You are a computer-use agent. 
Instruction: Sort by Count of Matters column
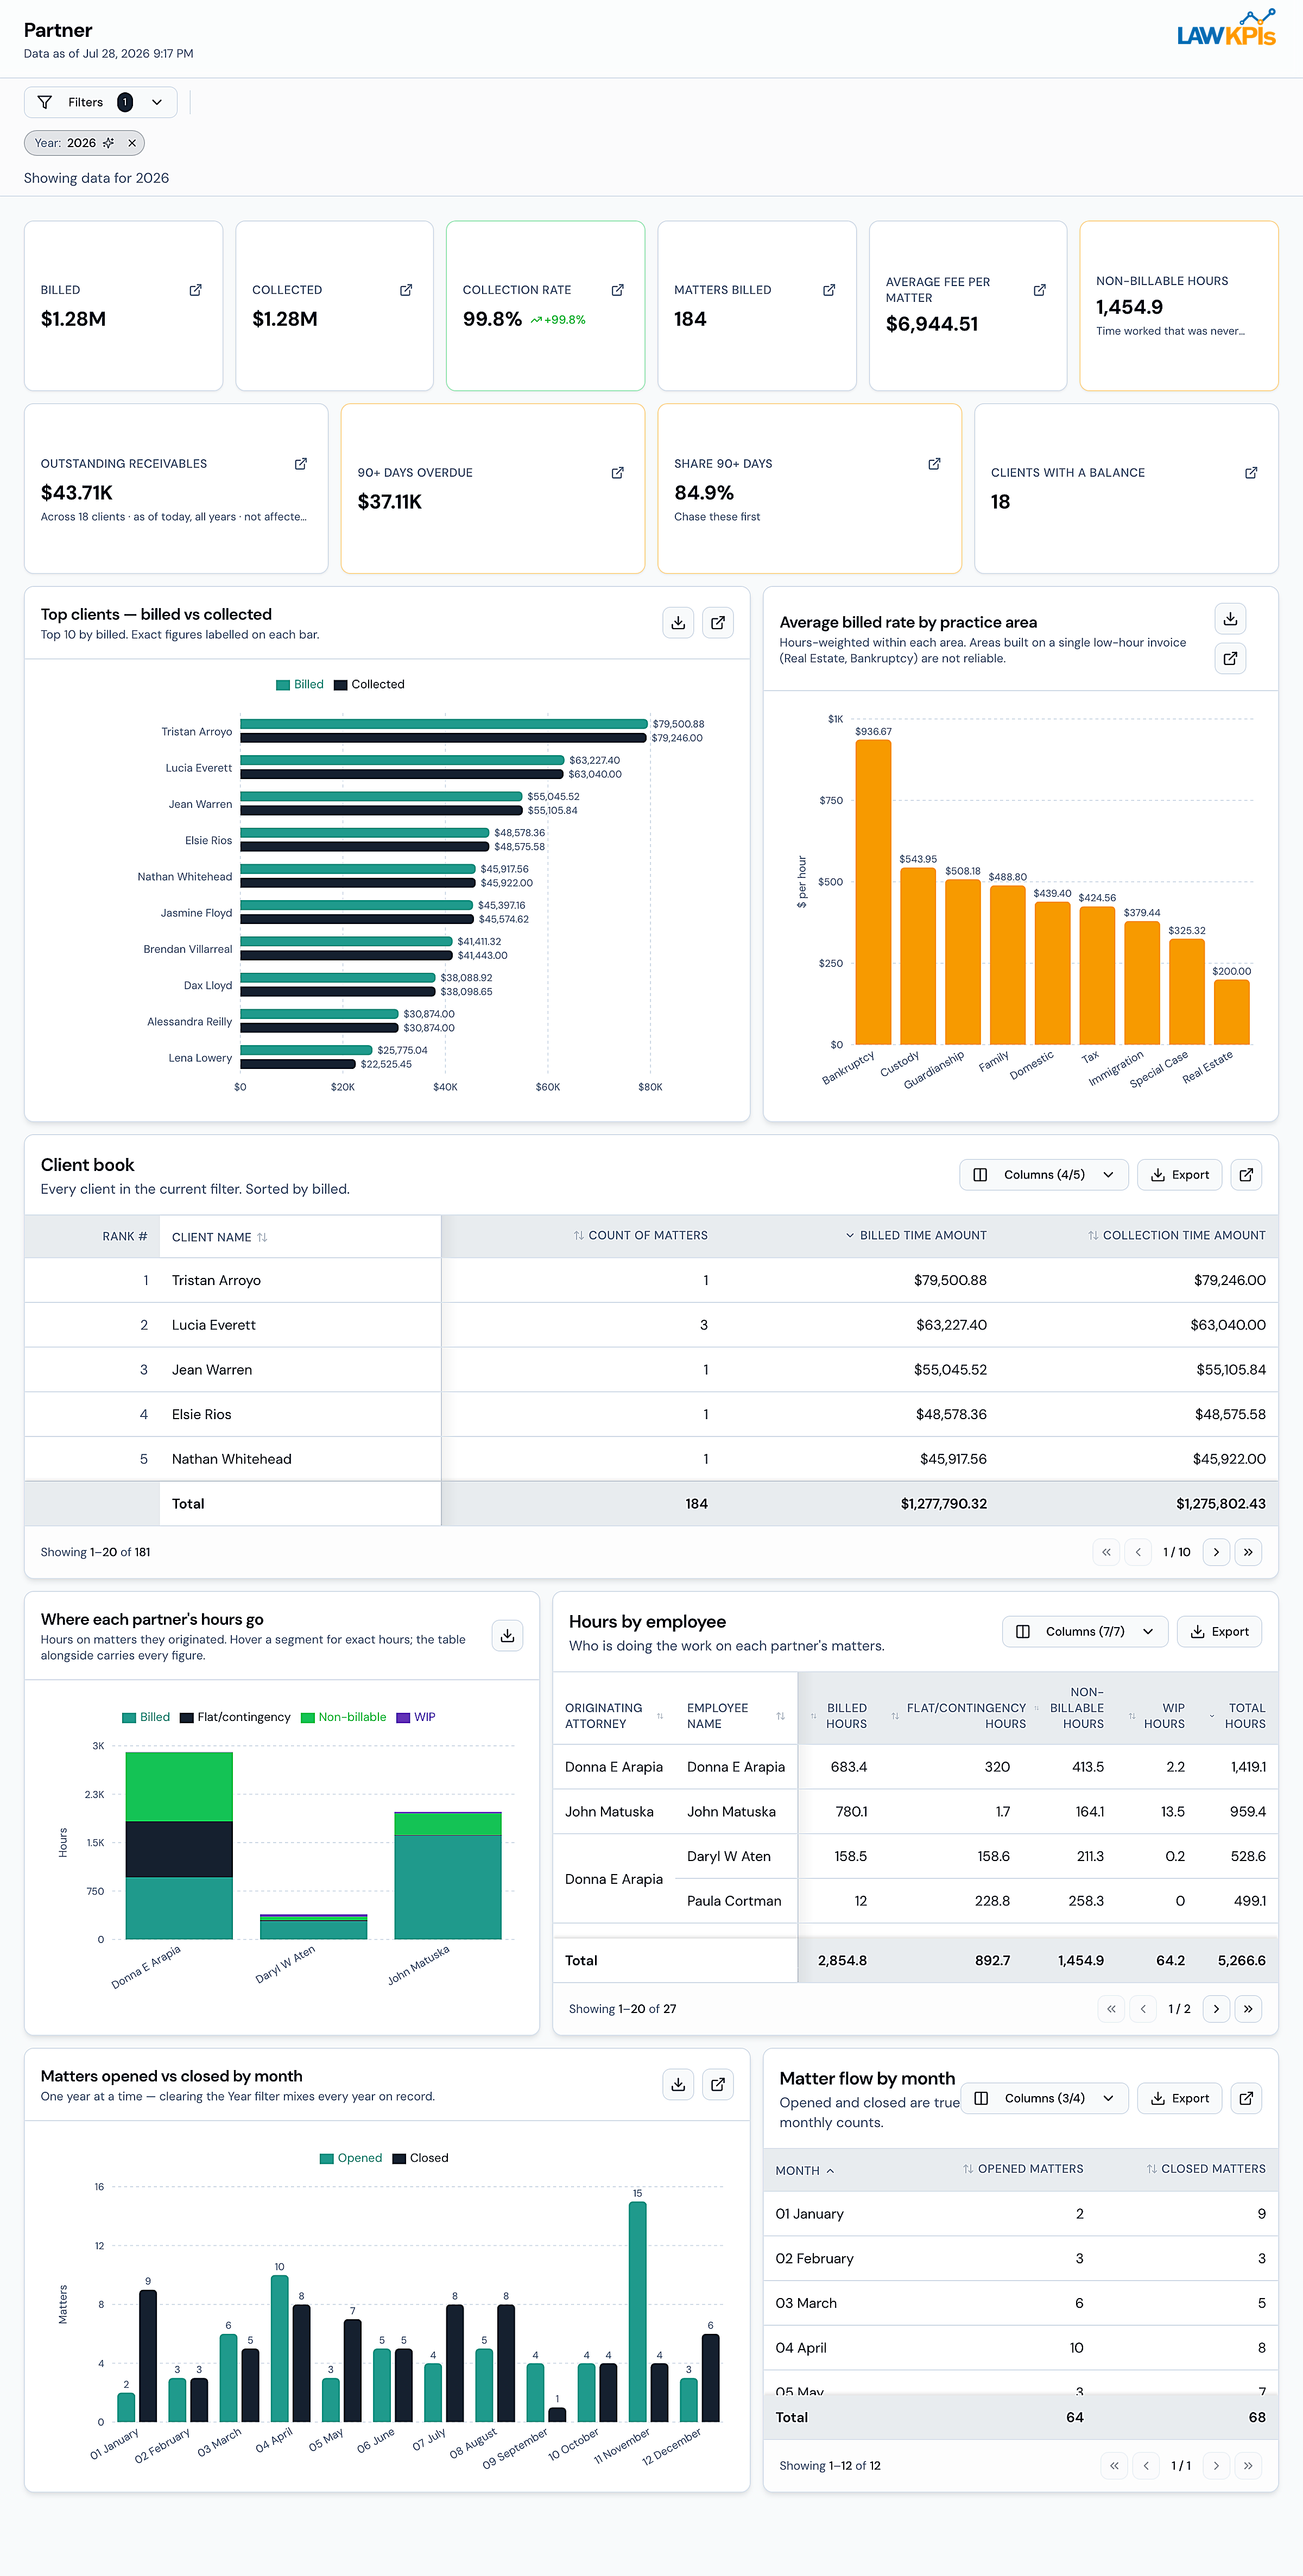tap(640, 1236)
